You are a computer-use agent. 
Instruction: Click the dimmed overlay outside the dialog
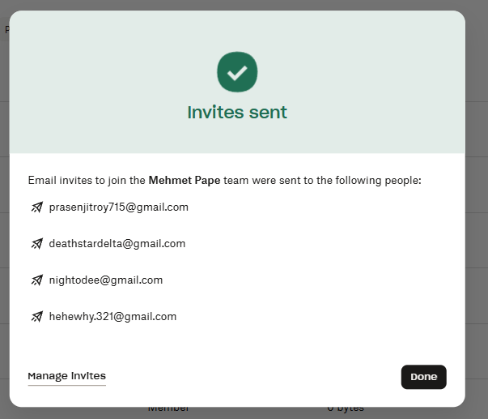[477, 243]
